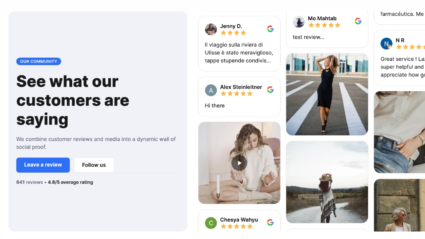Click the Leave a review button
Screen dimensions: 425x239
(43, 165)
